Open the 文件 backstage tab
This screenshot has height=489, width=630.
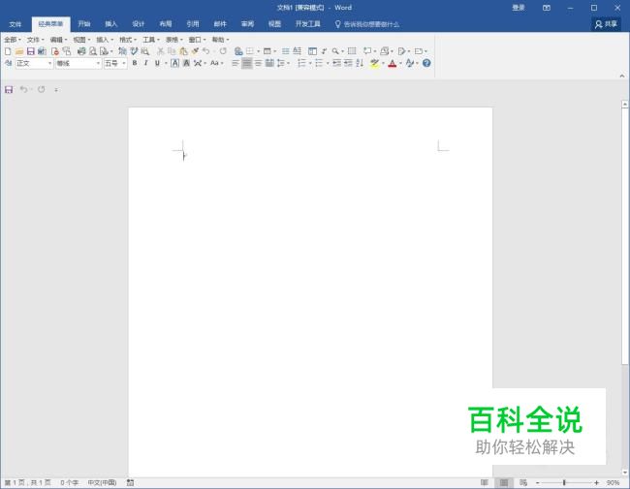(x=16, y=24)
